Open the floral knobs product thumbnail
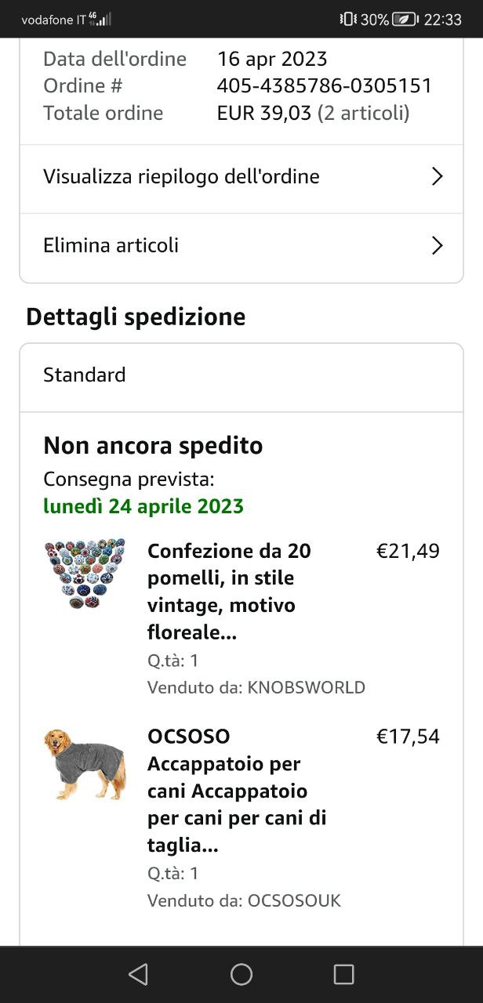Viewport: 483px width, 1003px height. [x=85, y=574]
